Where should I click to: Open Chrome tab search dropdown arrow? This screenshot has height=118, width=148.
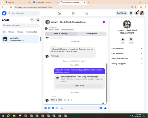point(2,2)
